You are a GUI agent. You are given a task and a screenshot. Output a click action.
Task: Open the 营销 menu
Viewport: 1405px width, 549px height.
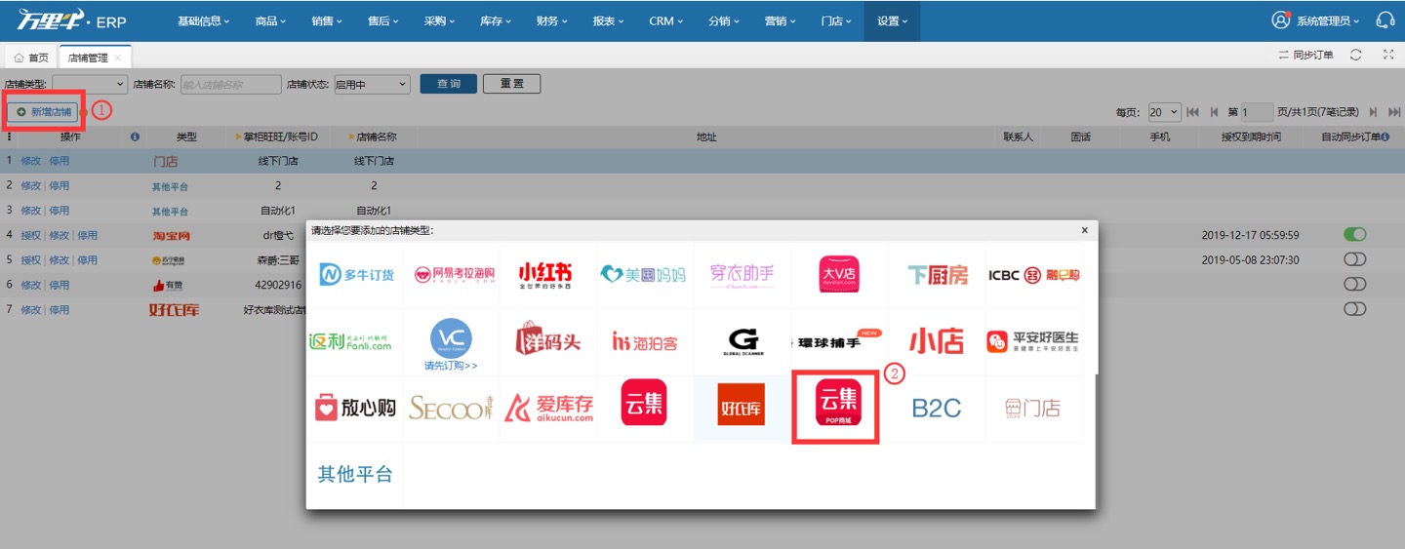coord(780,20)
